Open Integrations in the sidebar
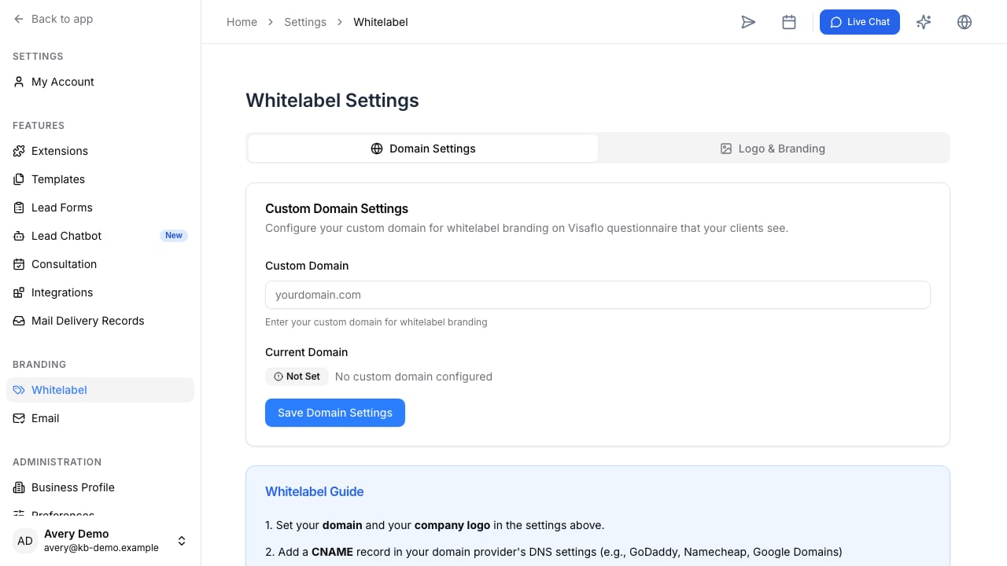 tap(100, 292)
